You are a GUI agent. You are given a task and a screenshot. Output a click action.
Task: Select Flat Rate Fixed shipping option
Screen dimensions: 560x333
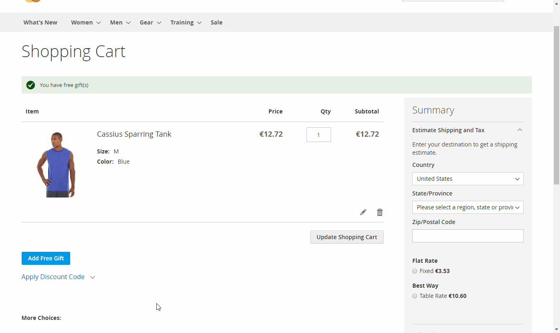click(415, 271)
